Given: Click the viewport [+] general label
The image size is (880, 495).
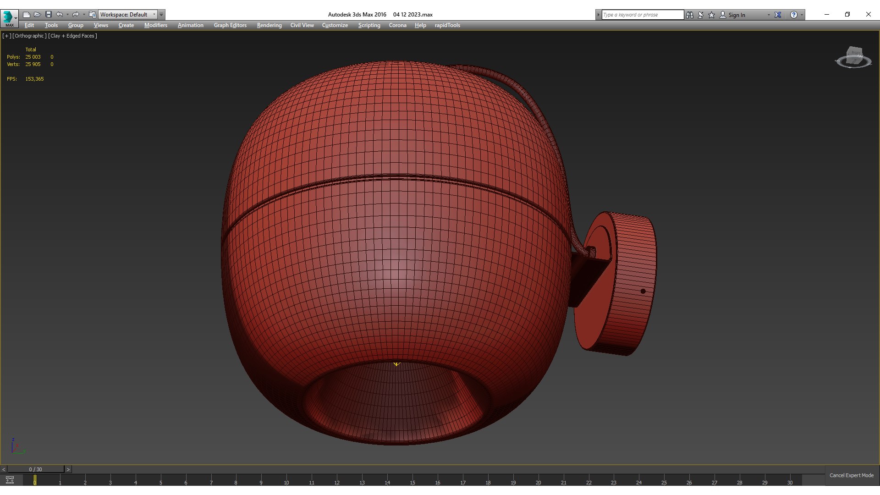Looking at the screenshot, I should point(6,36).
